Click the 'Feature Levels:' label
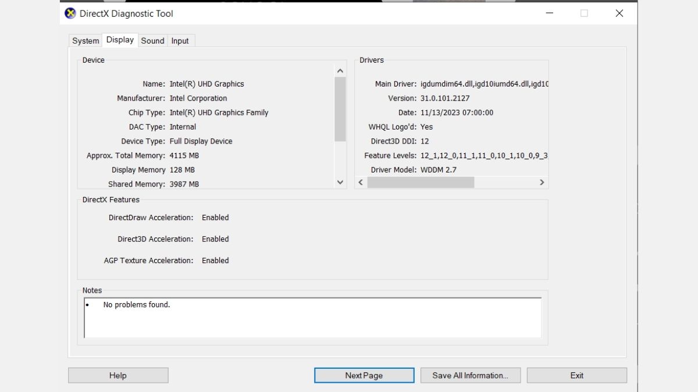 [390, 156]
